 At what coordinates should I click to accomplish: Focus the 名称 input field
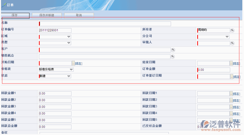point(105,24)
